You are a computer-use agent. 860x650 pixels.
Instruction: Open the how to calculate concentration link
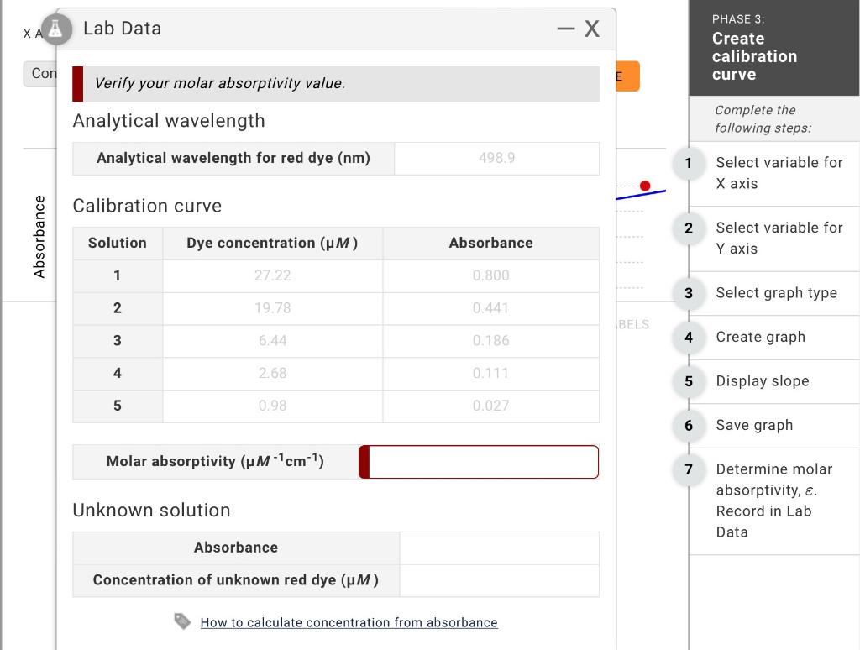(348, 622)
